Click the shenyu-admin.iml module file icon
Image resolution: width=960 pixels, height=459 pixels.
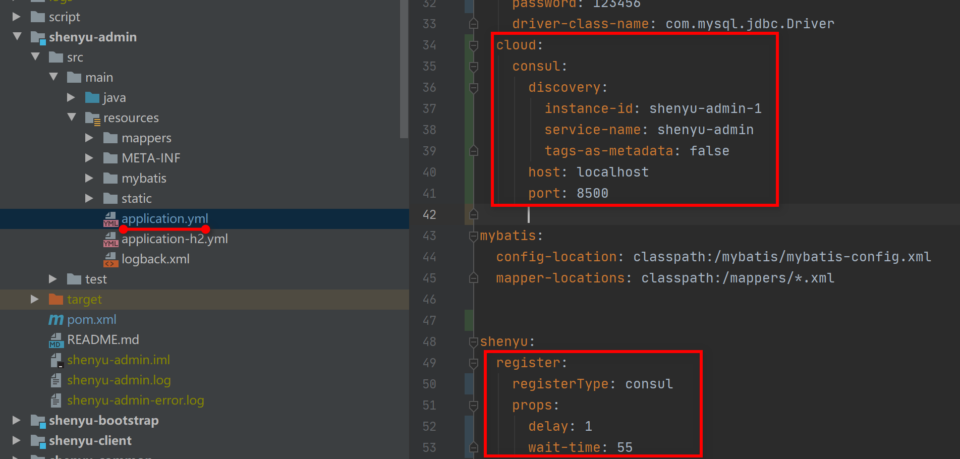click(56, 360)
